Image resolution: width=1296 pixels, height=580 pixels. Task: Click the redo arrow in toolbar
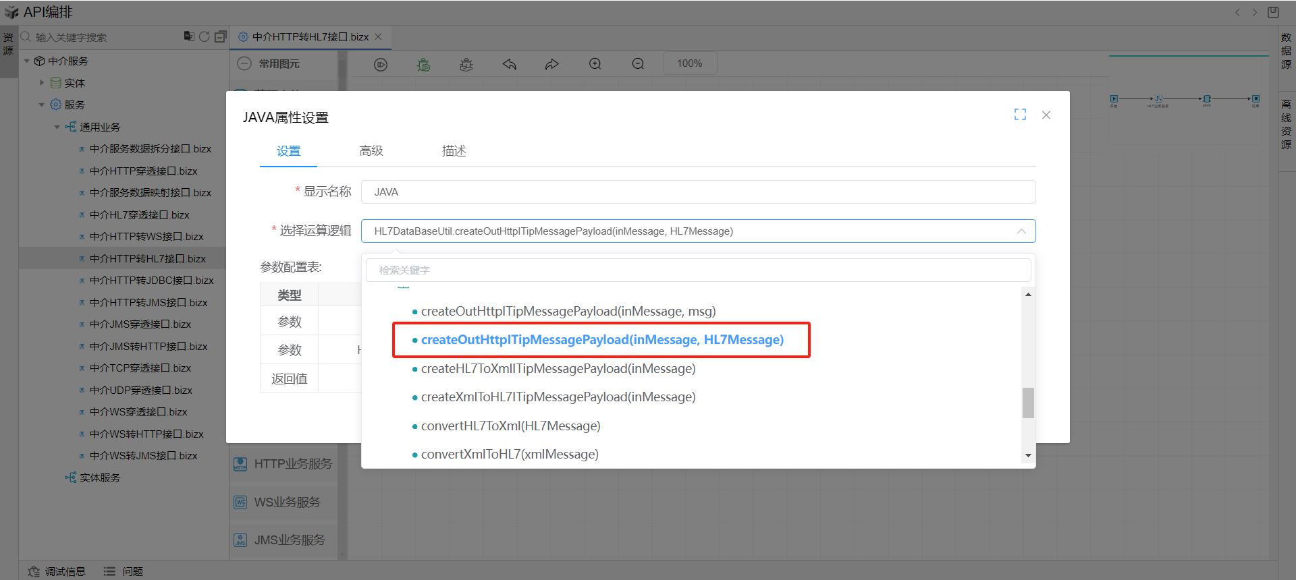click(x=551, y=64)
